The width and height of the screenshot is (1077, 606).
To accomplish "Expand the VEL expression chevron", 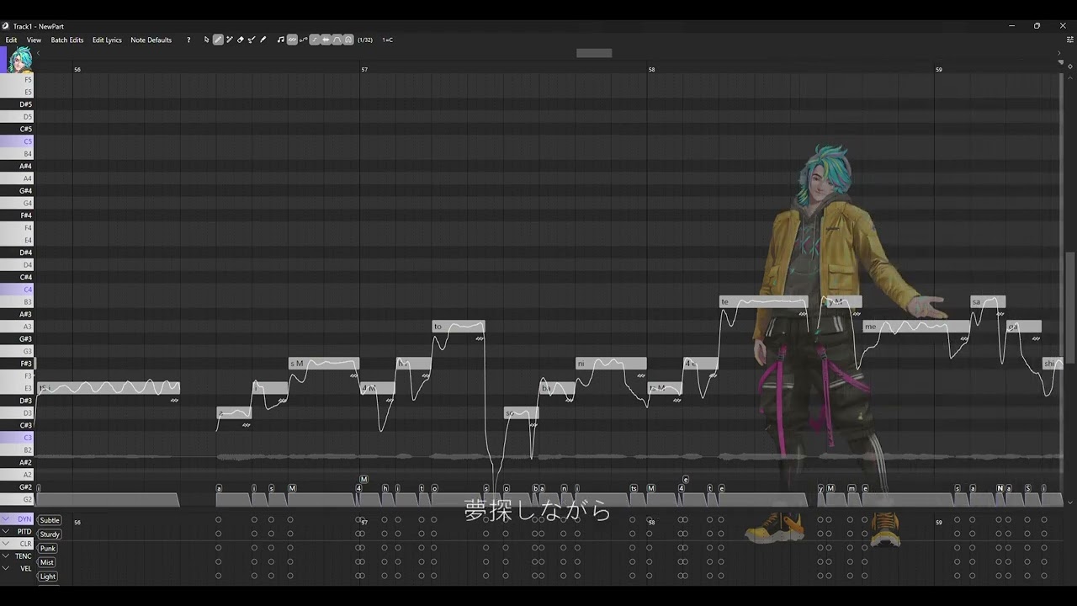I will (6, 568).
